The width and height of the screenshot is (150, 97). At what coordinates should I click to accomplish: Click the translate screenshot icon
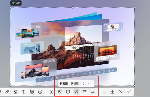[60, 92]
